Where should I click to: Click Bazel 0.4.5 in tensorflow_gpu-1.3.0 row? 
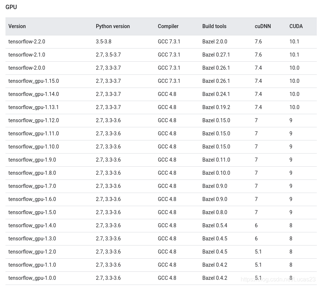[x=215, y=239]
